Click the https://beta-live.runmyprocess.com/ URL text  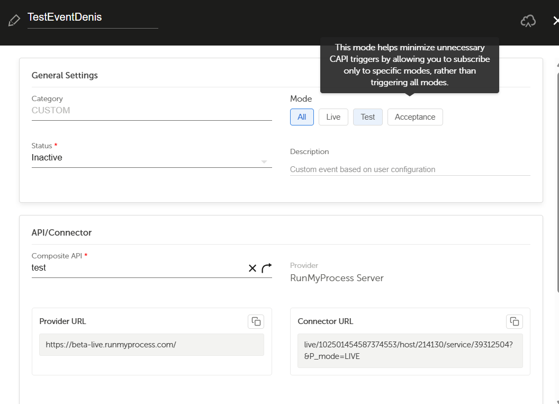point(111,345)
